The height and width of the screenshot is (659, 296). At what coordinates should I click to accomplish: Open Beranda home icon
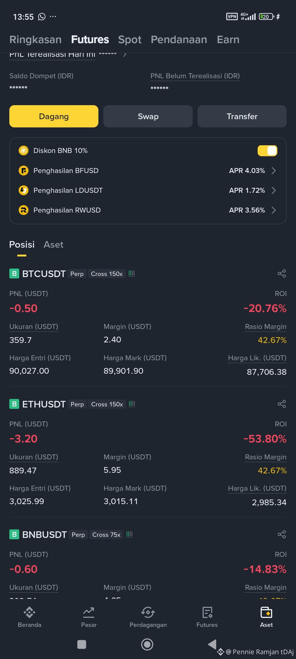(x=30, y=612)
